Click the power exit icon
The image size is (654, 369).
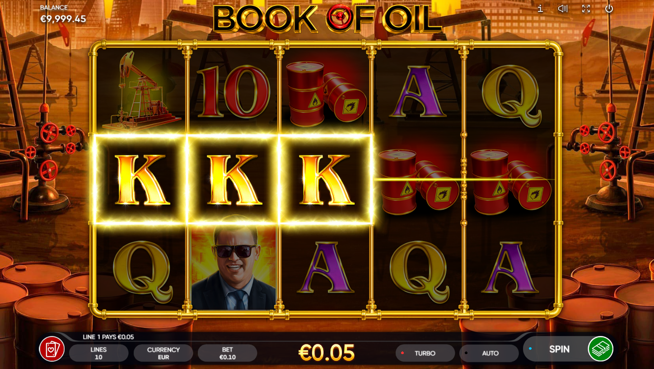609,9
